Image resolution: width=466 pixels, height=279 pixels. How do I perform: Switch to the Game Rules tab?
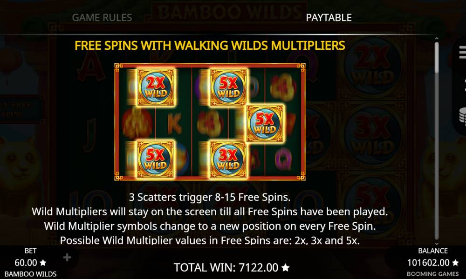(102, 18)
